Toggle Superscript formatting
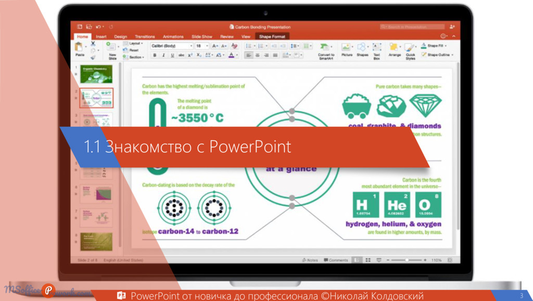 click(190, 55)
